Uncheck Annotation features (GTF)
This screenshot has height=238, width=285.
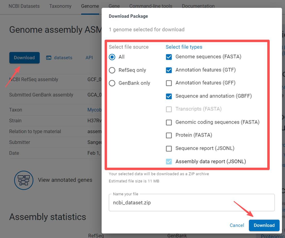coord(169,70)
